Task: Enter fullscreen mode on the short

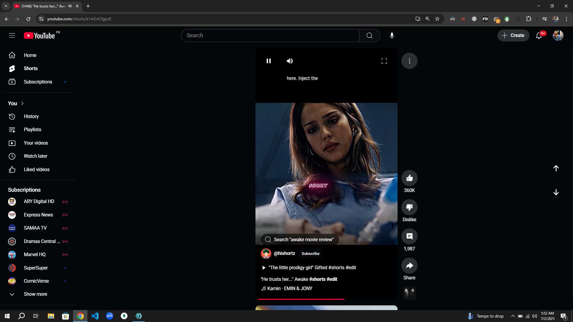Action: click(384, 61)
